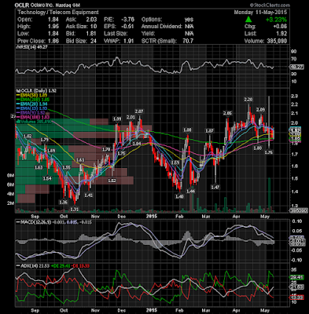Click the date Monday 11-May-2015
This screenshot has height=314, width=309.
[x=260, y=12]
